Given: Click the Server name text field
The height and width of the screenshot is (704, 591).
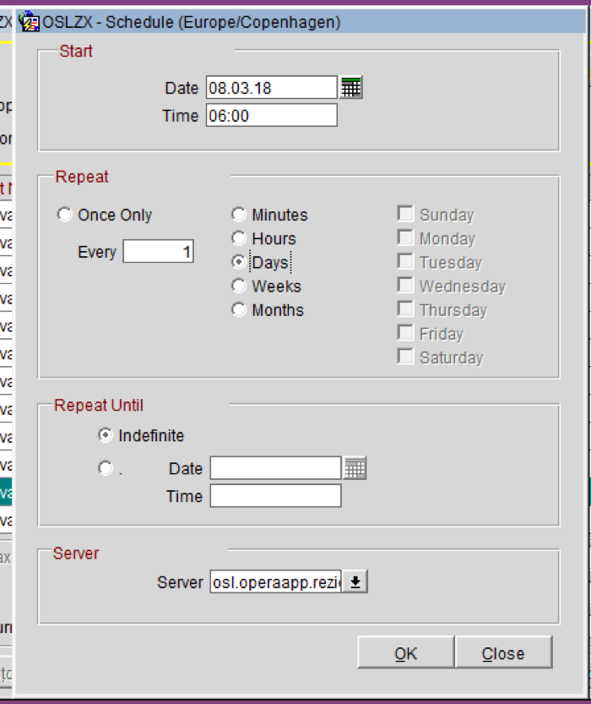Looking at the screenshot, I should 276,581.
